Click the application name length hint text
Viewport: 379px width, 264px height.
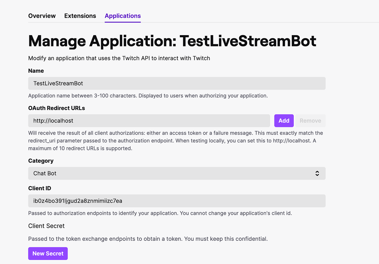coord(148,96)
